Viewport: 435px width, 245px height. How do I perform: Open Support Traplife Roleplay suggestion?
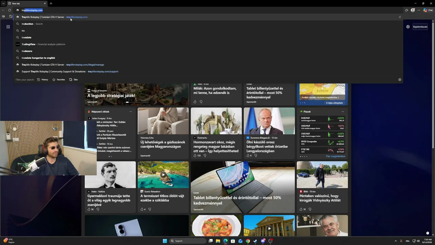pyautogui.click(x=208, y=71)
